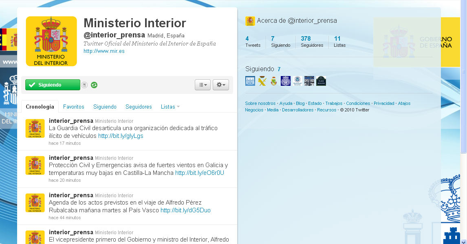Viewport: 467px width, 244px height.
Task: Open the http://www.mir.es profile link
Action: pyautogui.click(x=104, y=51)
